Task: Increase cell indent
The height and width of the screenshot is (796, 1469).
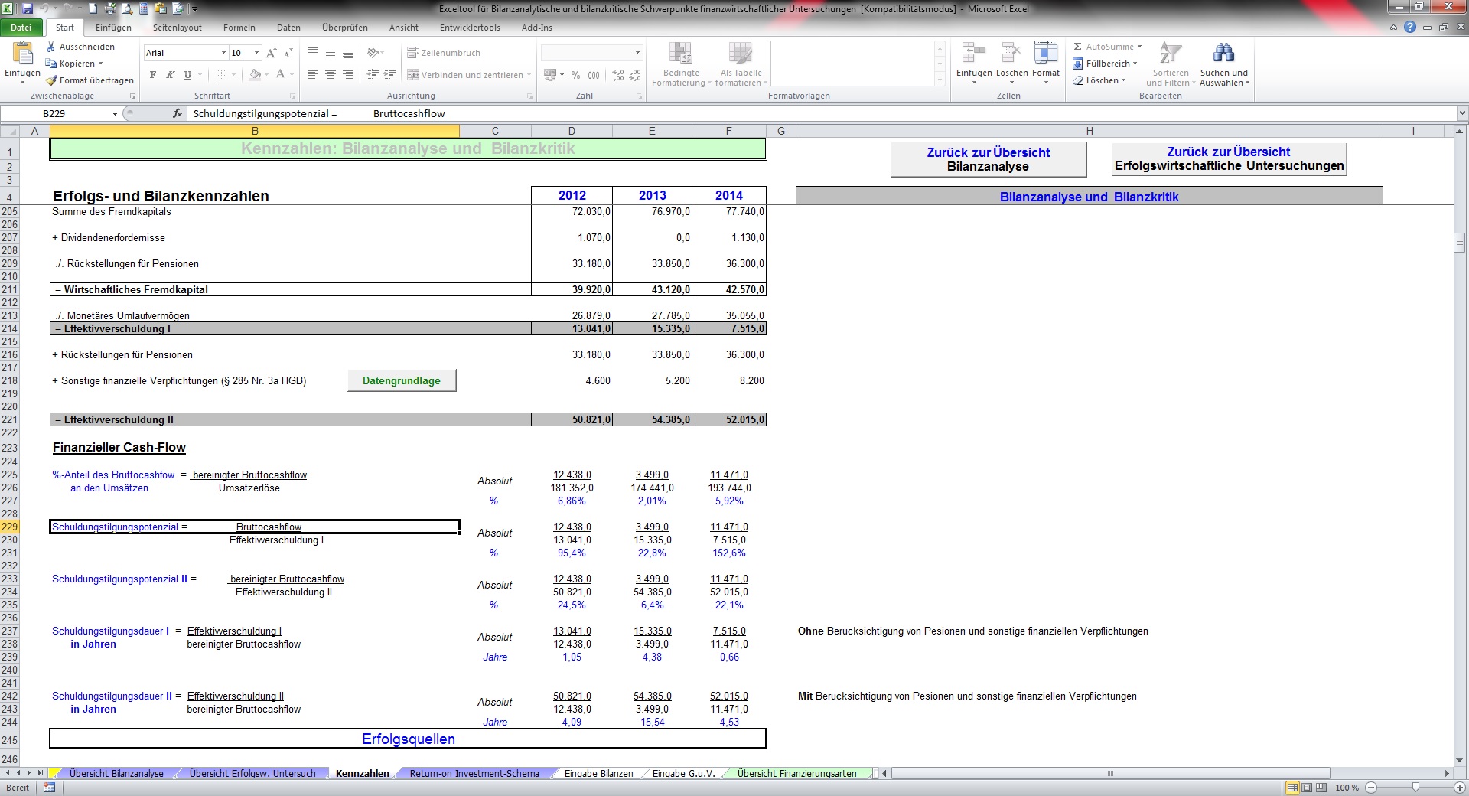Action: click(x=390, y=75)
